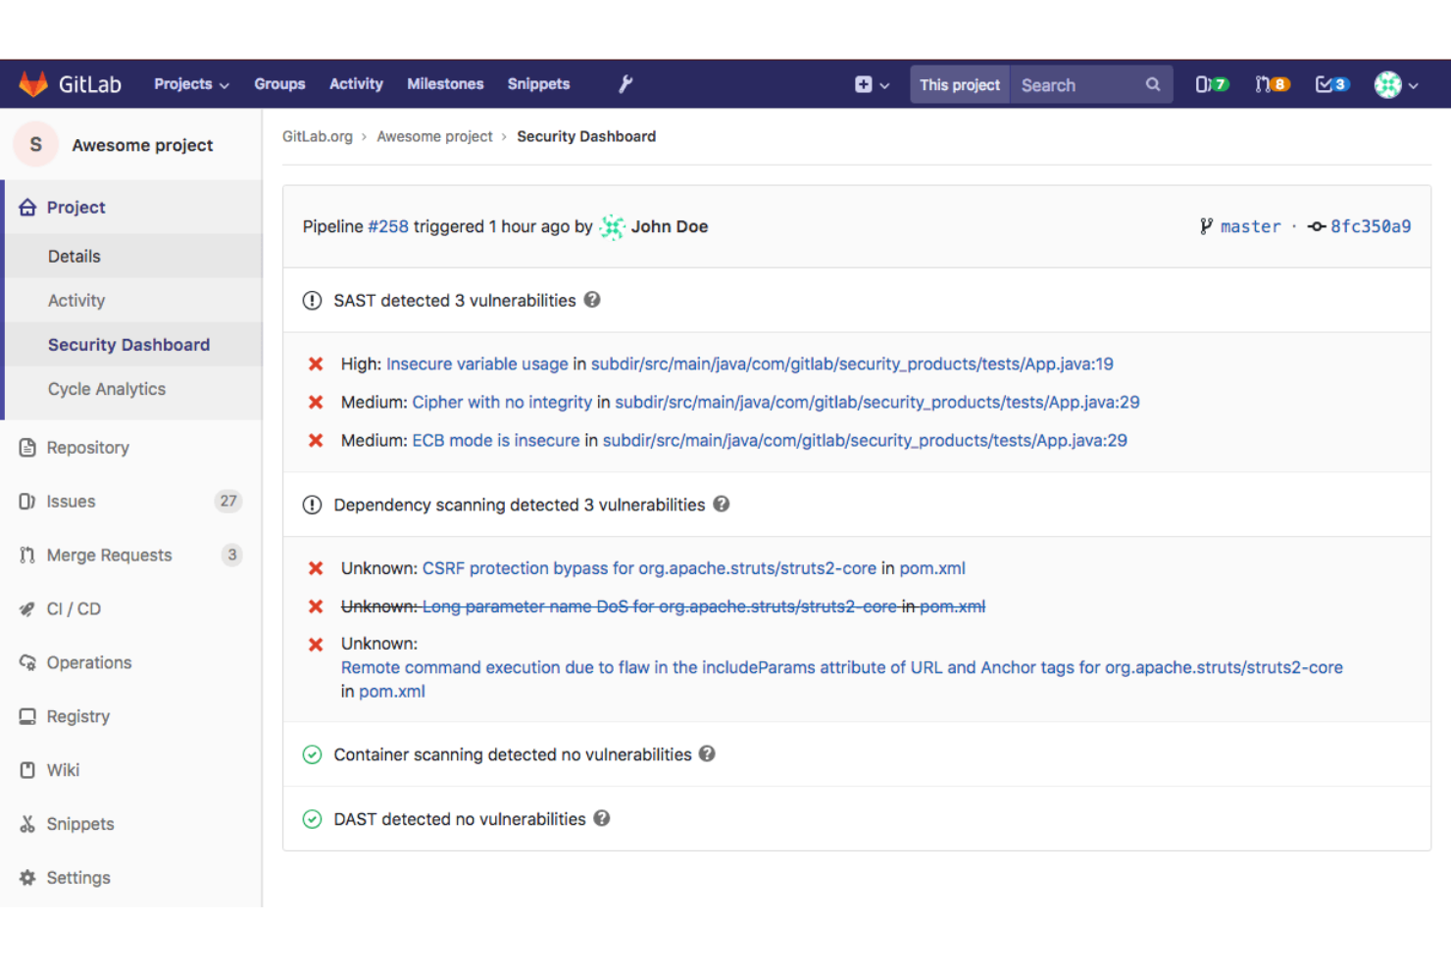This screenshot has height=967, width=1451.
Task: Click the user avatar in top bar
Action: click(x=1388, y=84)
